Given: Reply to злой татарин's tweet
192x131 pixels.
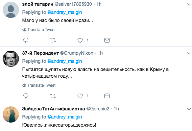Looking at the screenshot, I should tap(26, 40).
